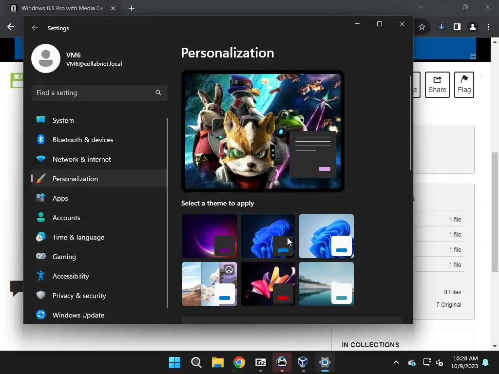
Task: Open Accessibility settings
Action: point(98,276)
